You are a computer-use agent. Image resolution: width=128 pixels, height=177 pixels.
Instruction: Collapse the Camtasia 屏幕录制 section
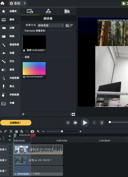point(23,31)
